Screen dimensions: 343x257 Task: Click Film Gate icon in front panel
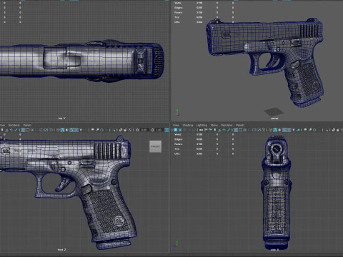tap(28, 130)
